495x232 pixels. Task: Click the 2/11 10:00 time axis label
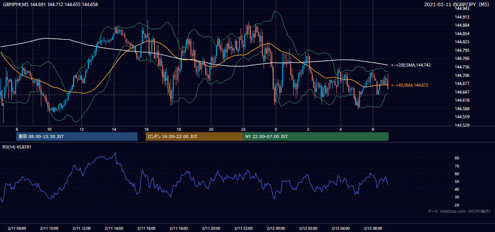[49, 229]
